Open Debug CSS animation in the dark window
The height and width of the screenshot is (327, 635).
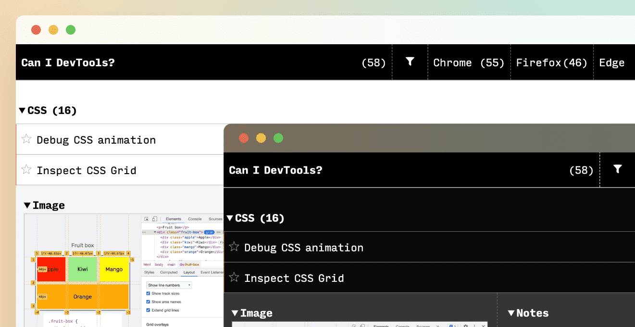304,248
